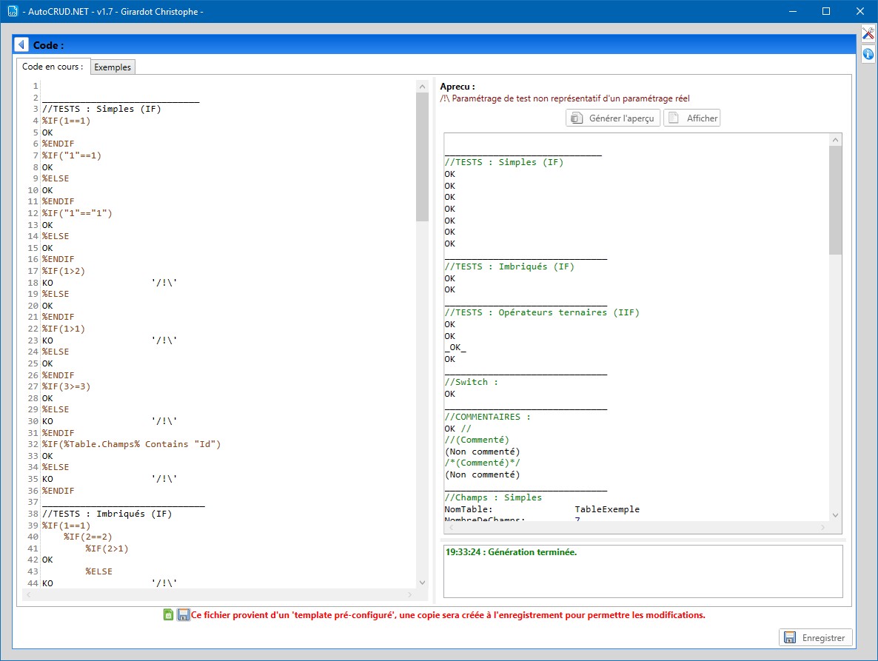Open the info icon on the right sidebar
This screenshot has height=661, width=878.
point(868,54)
